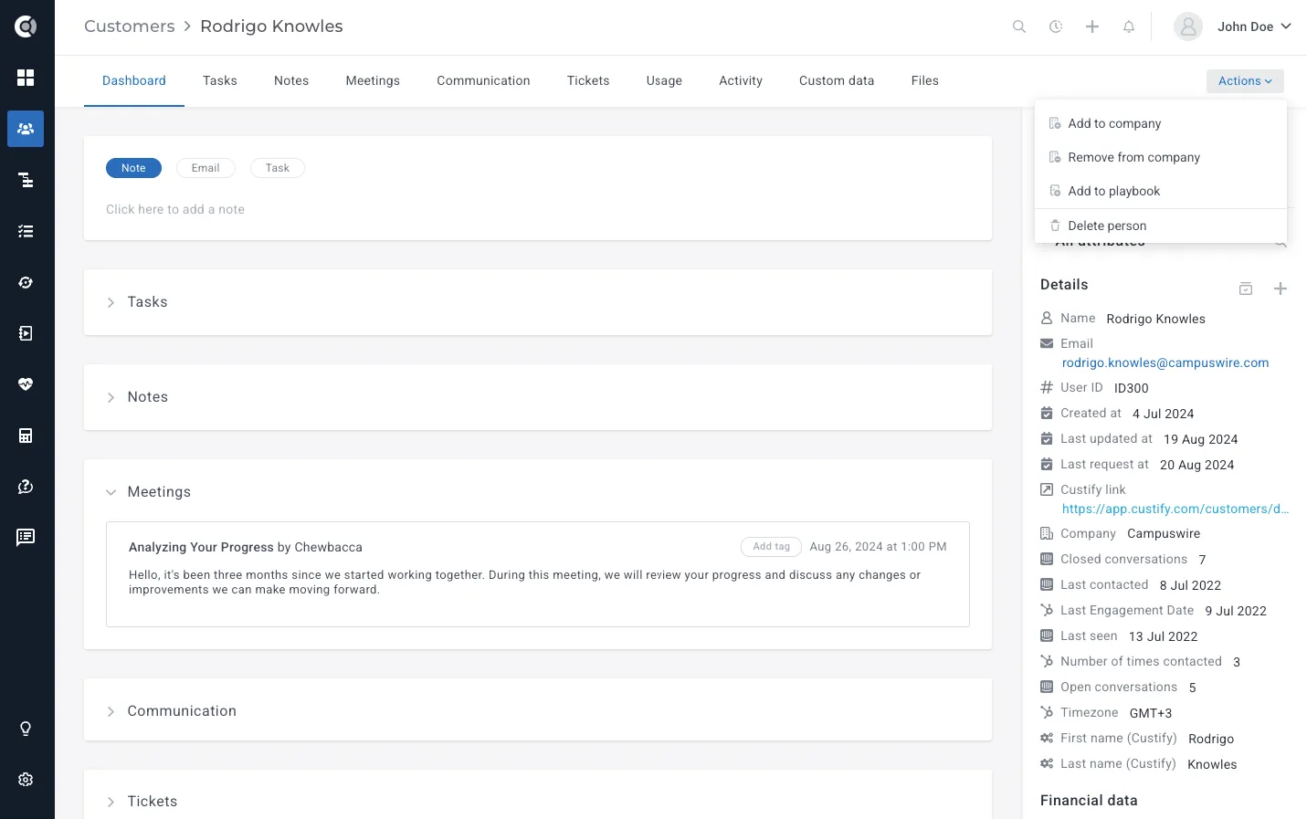
Task: Open the chat messages icon in sidebar
Action: tap(26, 537)
